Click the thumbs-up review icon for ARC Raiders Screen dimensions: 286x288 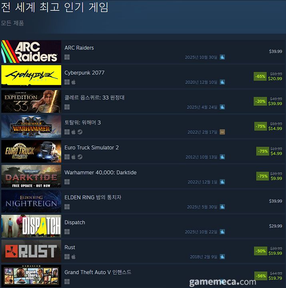(x=222, y=57)
